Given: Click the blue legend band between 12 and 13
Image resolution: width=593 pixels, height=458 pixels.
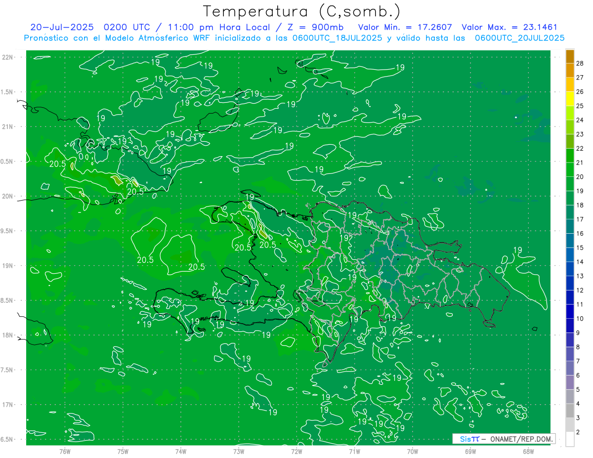Looking at the screenshot, I should tap(570, 283).
